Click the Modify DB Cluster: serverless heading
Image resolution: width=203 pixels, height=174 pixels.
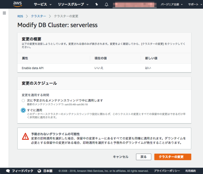pyautogui.click(x=57, y=25)
